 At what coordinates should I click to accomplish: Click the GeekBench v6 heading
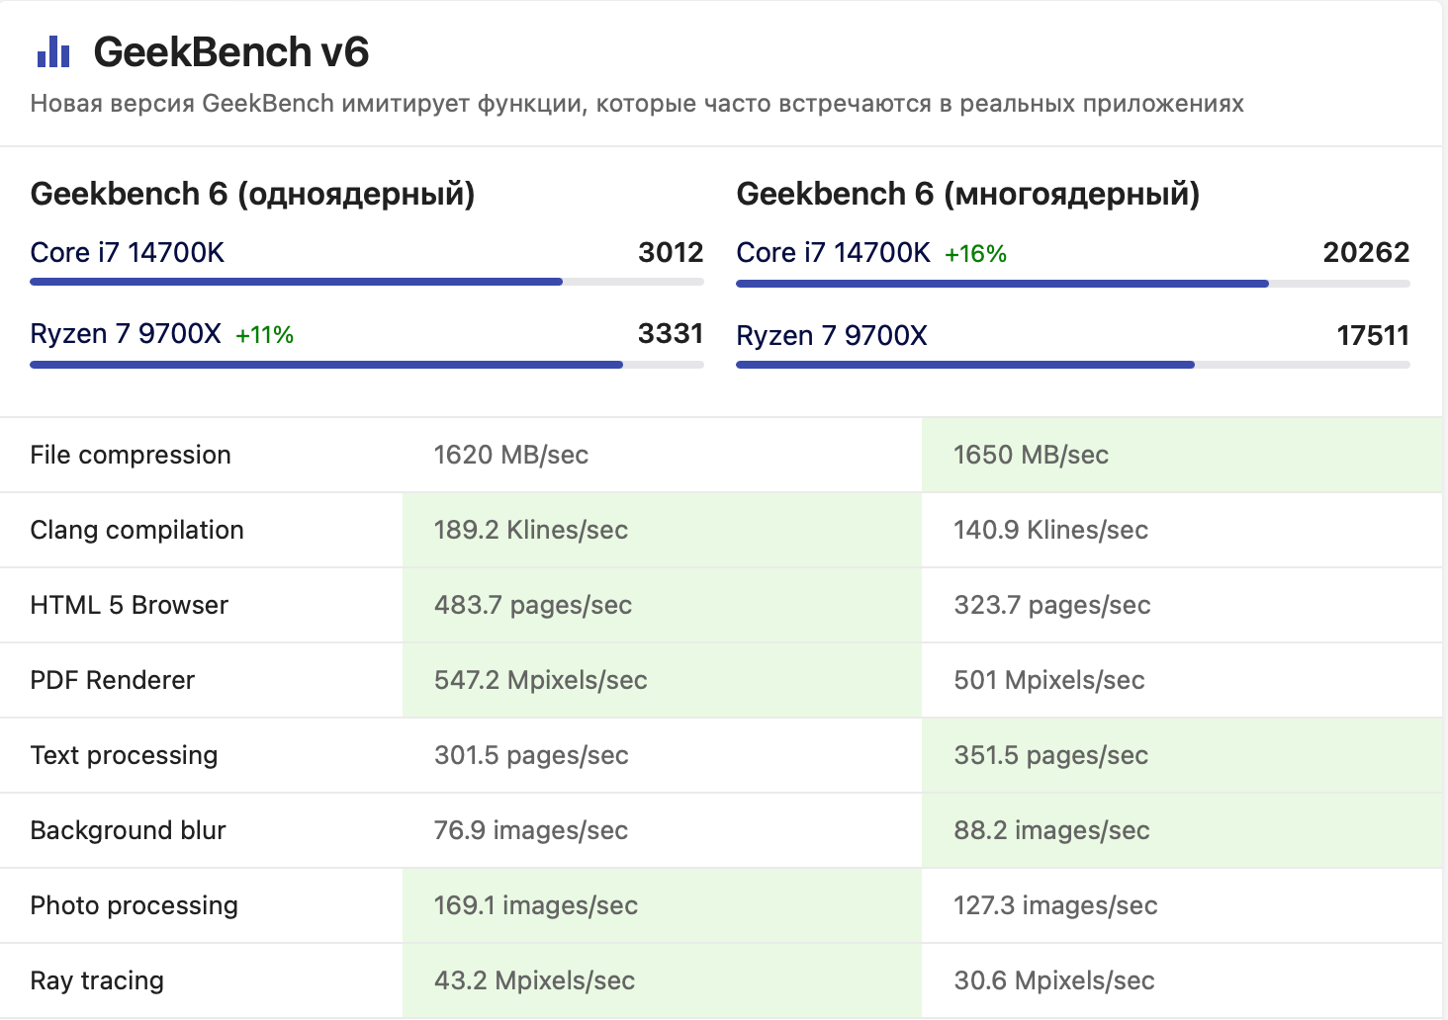coord(231,52)
